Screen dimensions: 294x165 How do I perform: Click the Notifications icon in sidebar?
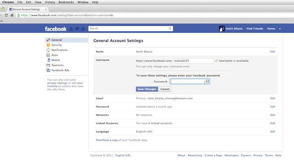(x=48, y=50)
